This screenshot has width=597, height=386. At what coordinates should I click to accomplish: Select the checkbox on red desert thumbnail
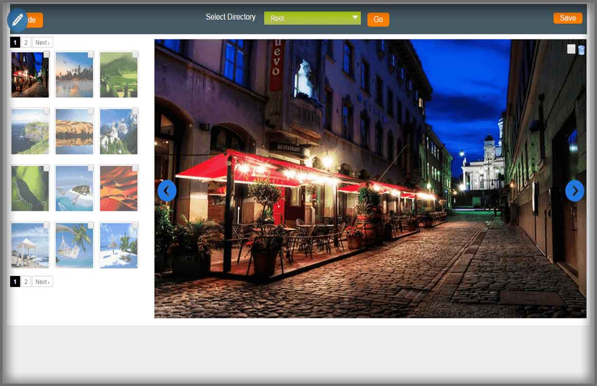pos(135,168)
